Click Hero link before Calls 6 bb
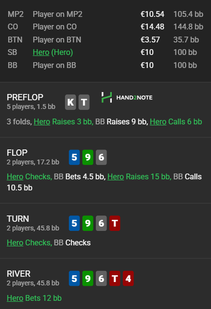Viewport: 211px width, 309px height. click(158, 121)
